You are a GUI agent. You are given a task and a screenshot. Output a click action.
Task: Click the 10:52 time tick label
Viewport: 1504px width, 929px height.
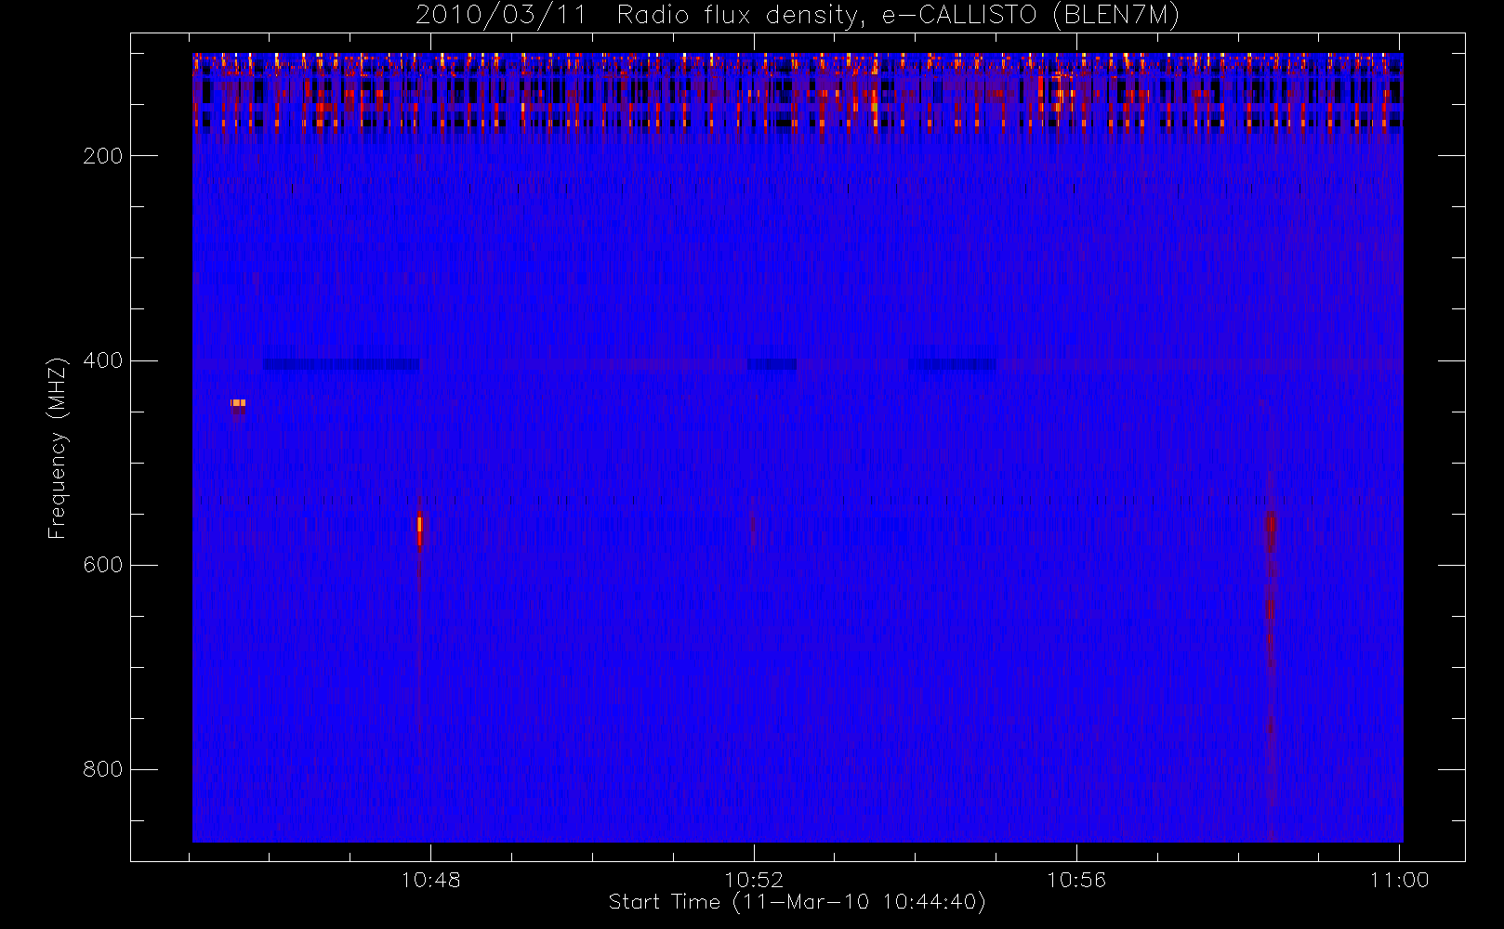[x=754, y=880]
